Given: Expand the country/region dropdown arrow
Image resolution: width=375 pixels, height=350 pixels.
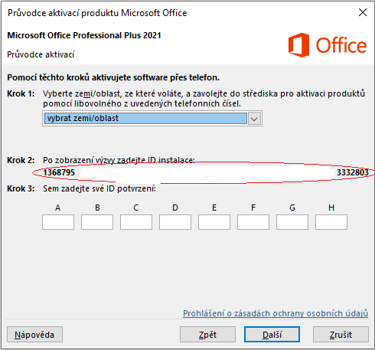Looking at the screenshot, I should click(x=254, y=119).
